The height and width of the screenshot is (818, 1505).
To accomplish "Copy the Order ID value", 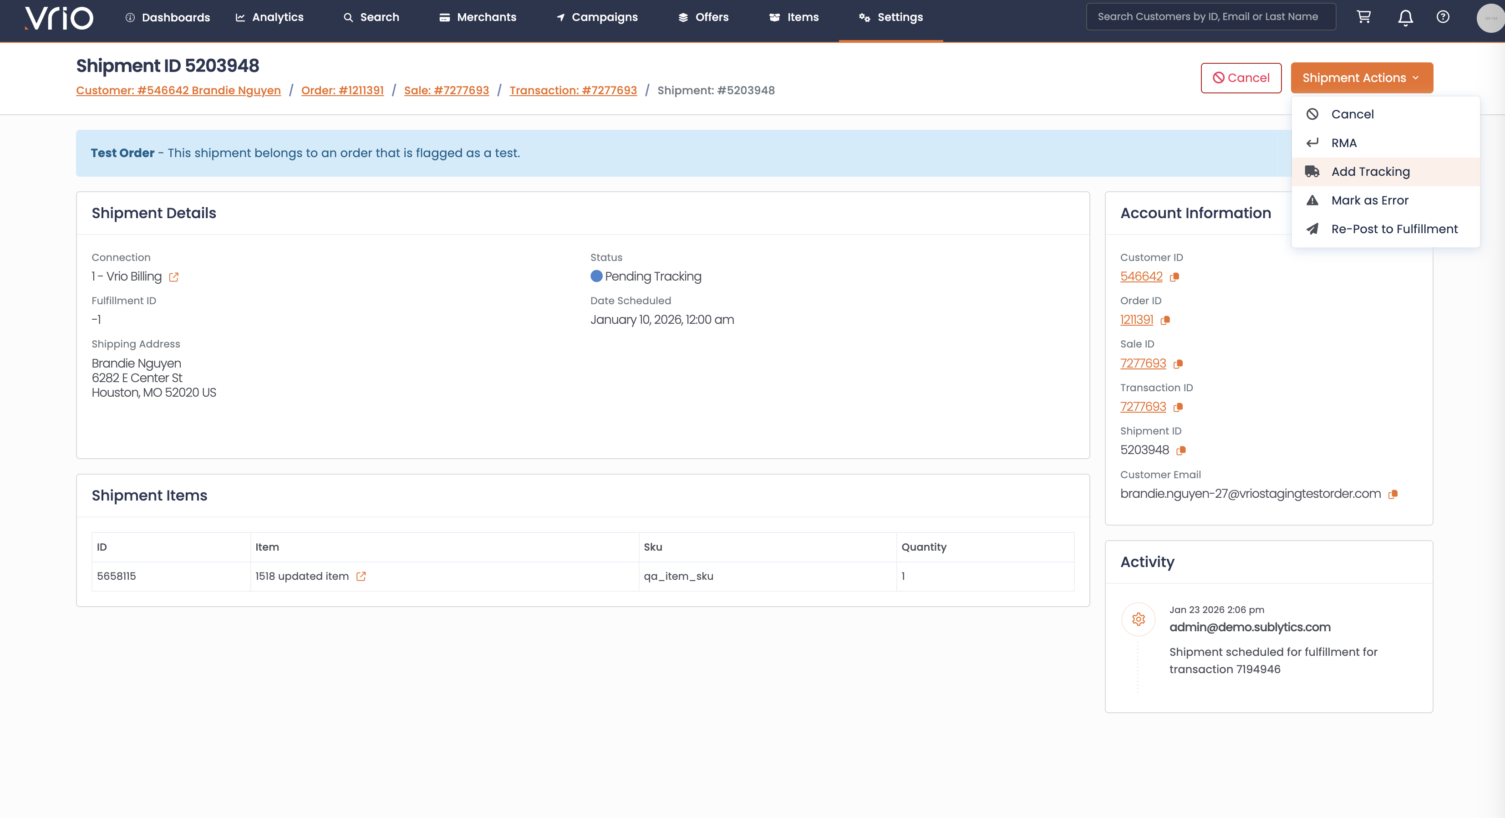I will [1165, 321].
